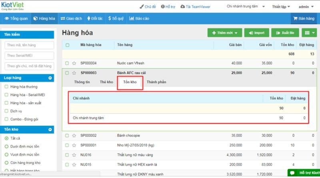Toggle select-all checkbox in table header
The height and width of the screenshot is (178, 320).
coord(68,45)
